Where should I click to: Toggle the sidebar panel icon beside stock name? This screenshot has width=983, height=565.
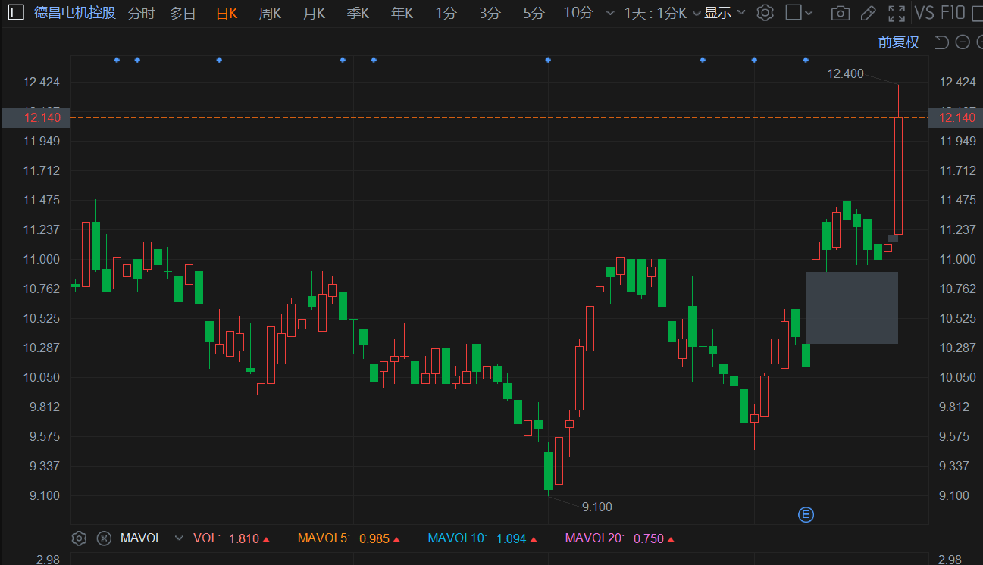(x=15, y=13)
